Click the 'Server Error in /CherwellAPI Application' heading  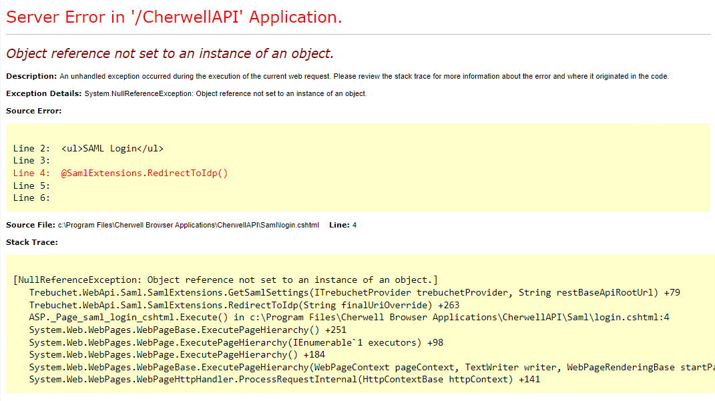(174, 17)
